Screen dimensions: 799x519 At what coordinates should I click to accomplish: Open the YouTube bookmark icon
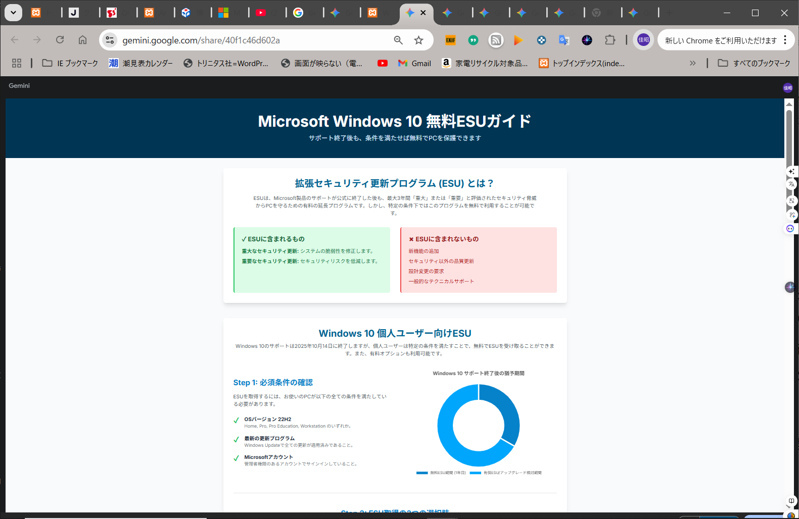point(383,63)
